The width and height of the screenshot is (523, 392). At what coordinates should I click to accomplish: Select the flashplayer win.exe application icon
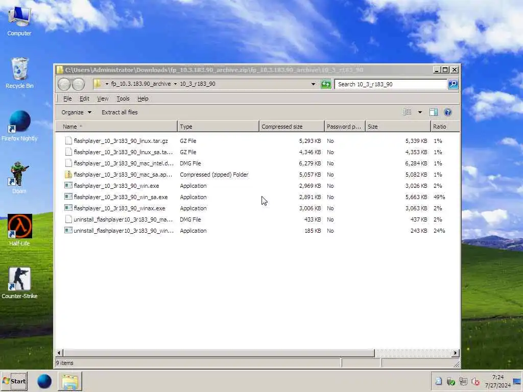pyautogui.click(x=68, y=186)
